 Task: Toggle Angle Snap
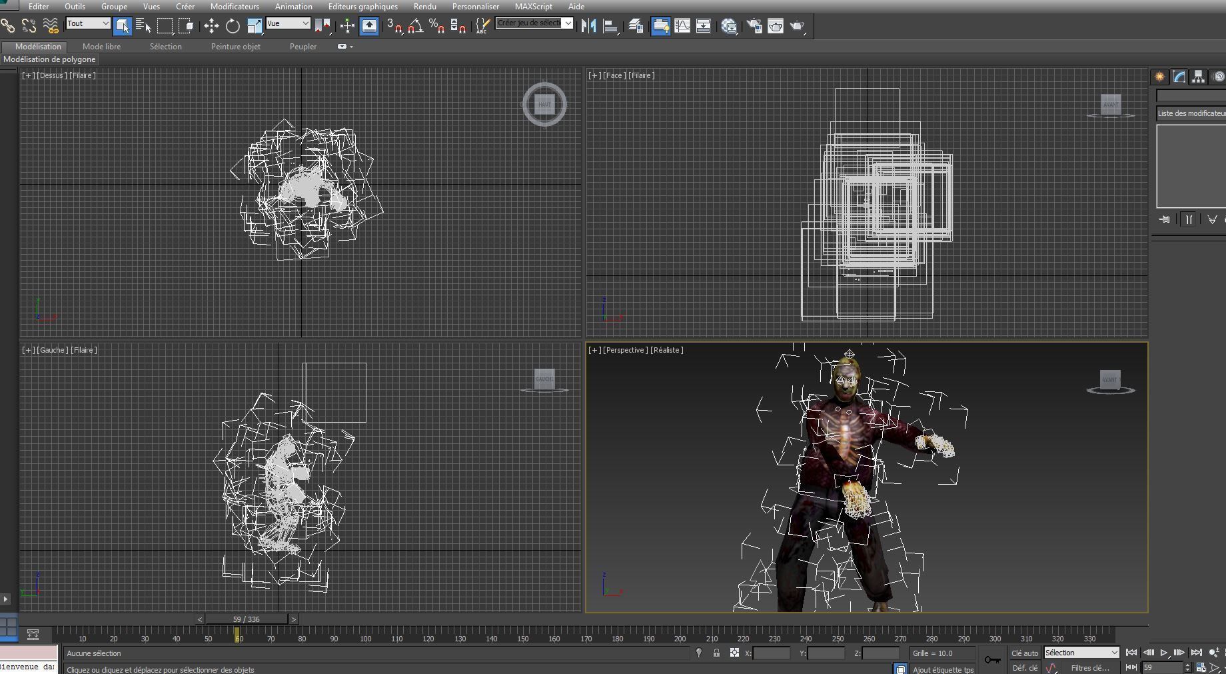click(x=416, y=26)
